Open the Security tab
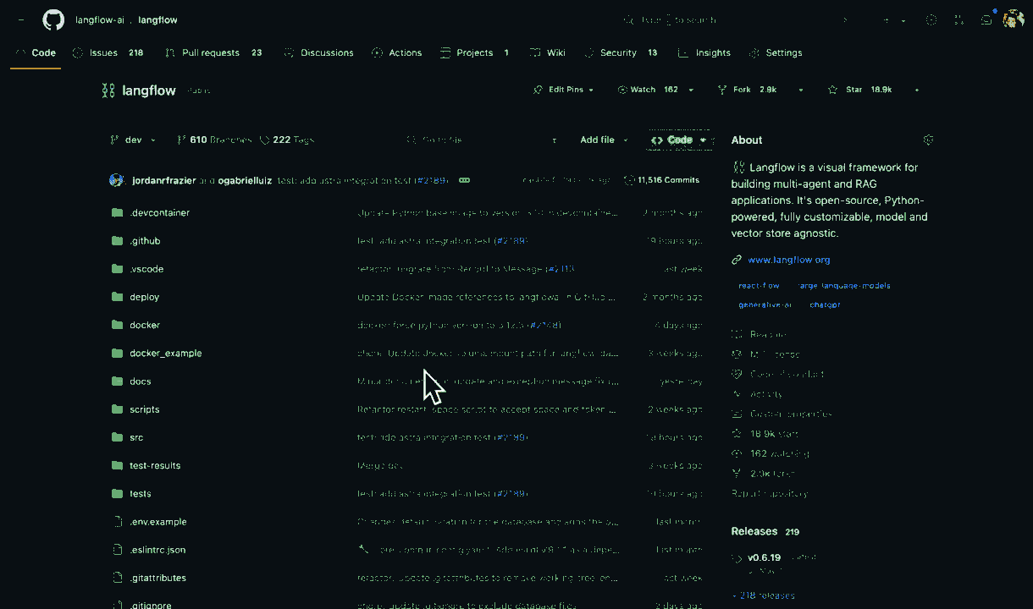The image size is (1033, 609). click(621, 52)
